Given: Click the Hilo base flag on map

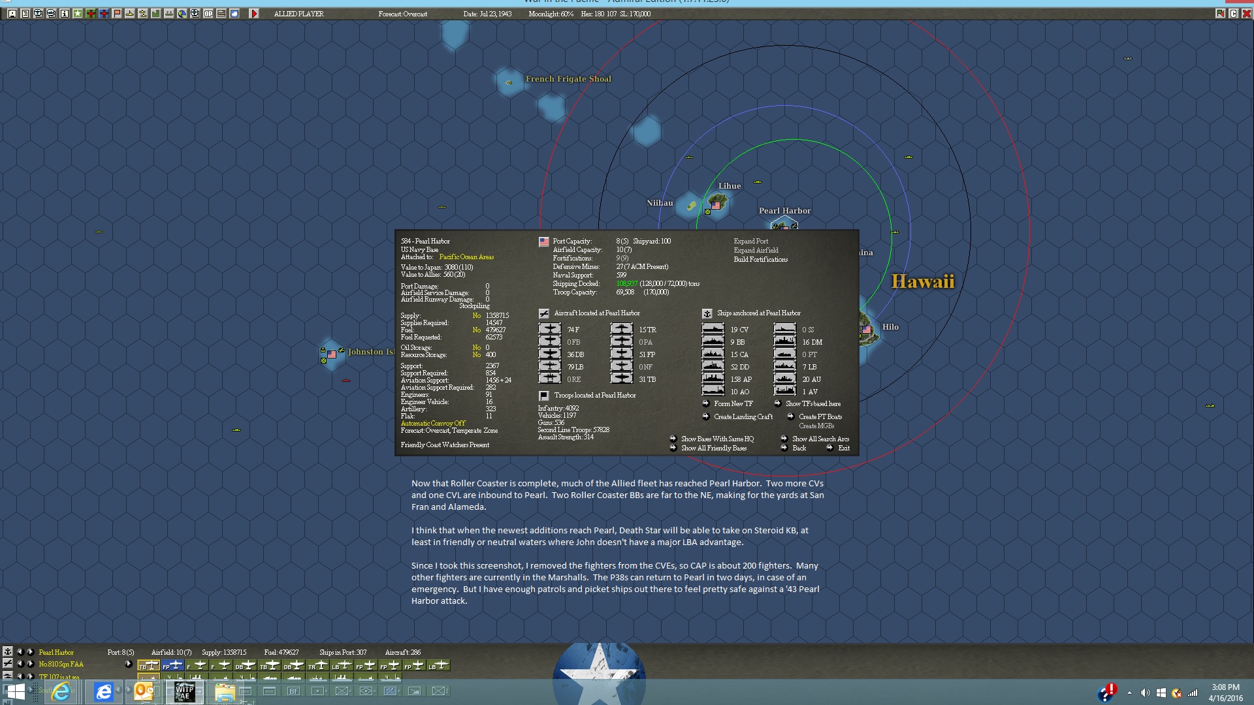Looking at the screenshot, I should click(867, 330).
